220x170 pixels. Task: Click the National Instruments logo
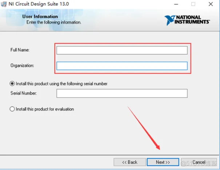(x=187, y=20)
